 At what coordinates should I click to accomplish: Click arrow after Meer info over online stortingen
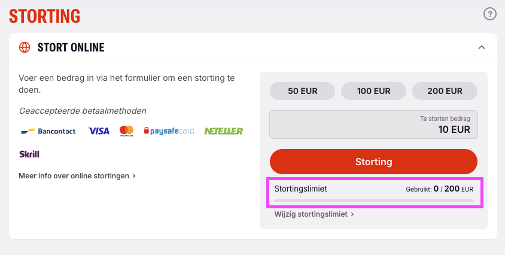(134, 176)
